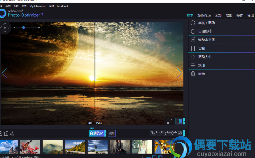Open the Resize (调整大小) tool

222,57
